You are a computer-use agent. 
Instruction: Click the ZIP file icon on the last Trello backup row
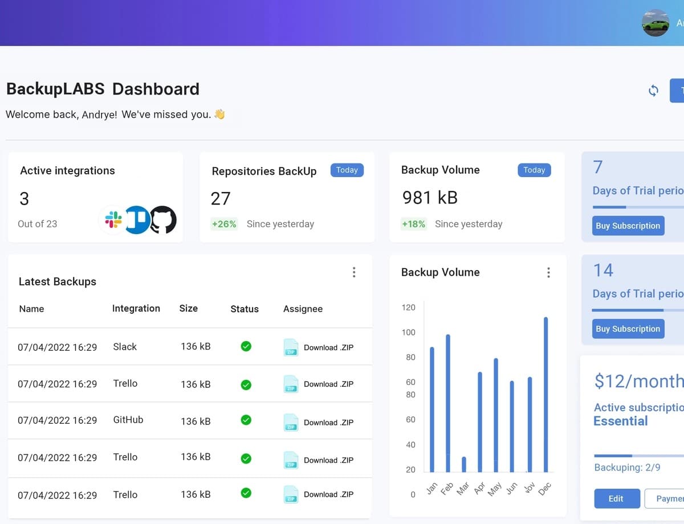coord(291,494)
